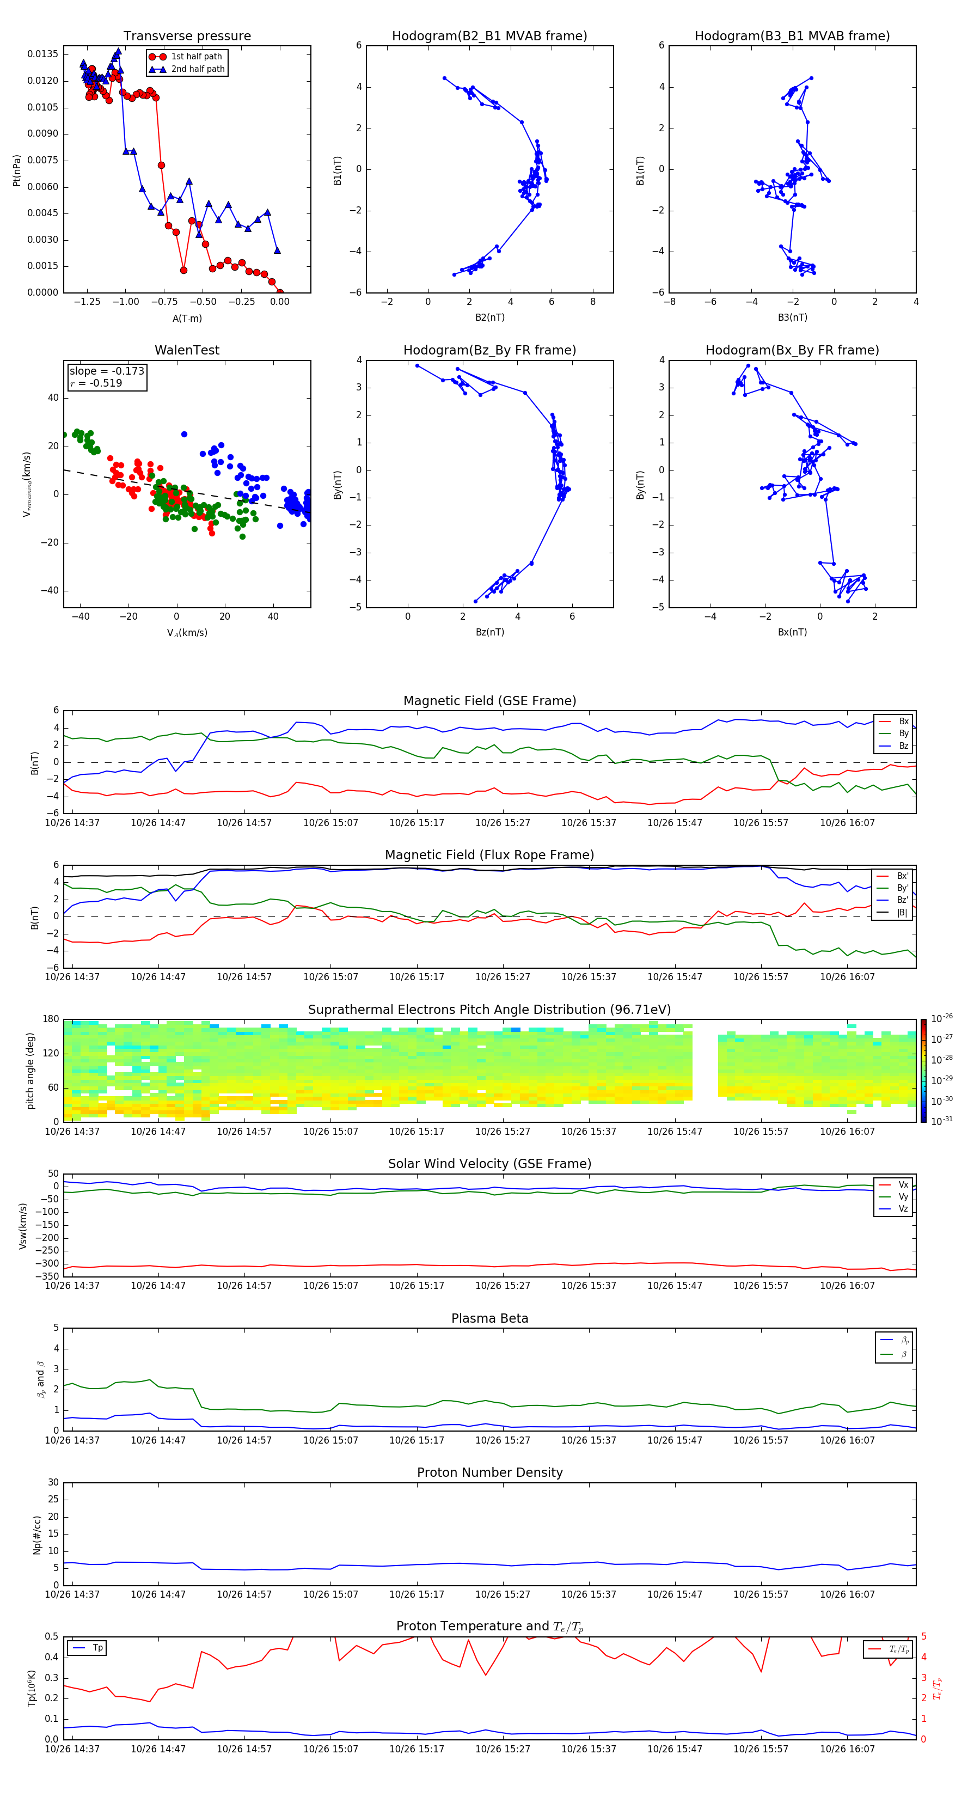Screen dimensions: 980x1797
Task: Select "Bz'" in the Flux Rope Frame legend
Action: 893,900
